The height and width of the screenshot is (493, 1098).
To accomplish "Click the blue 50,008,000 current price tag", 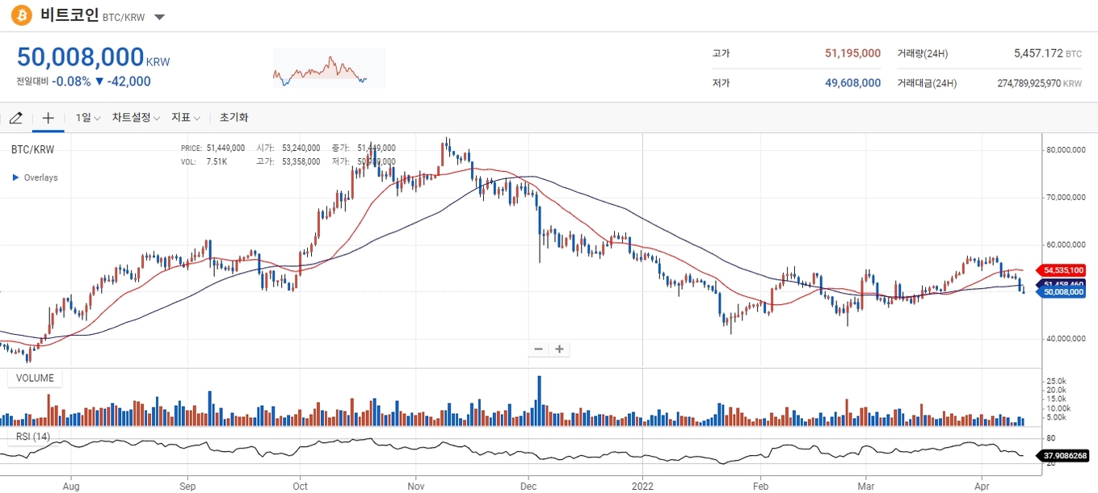I will click(x=1062, y=293).
